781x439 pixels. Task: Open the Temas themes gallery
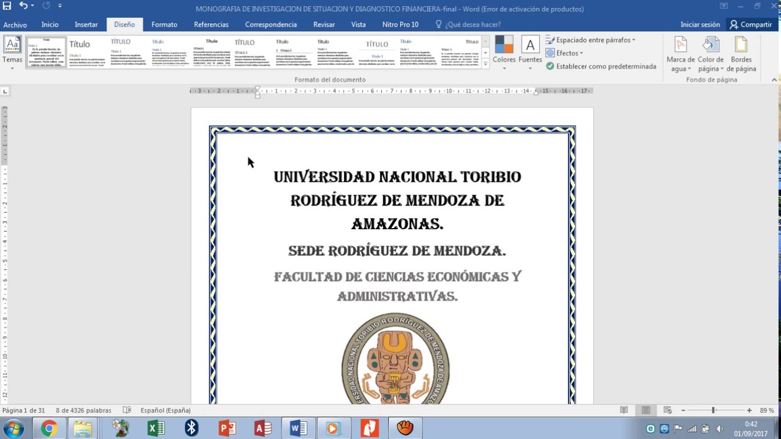click(x=12, y=53)
